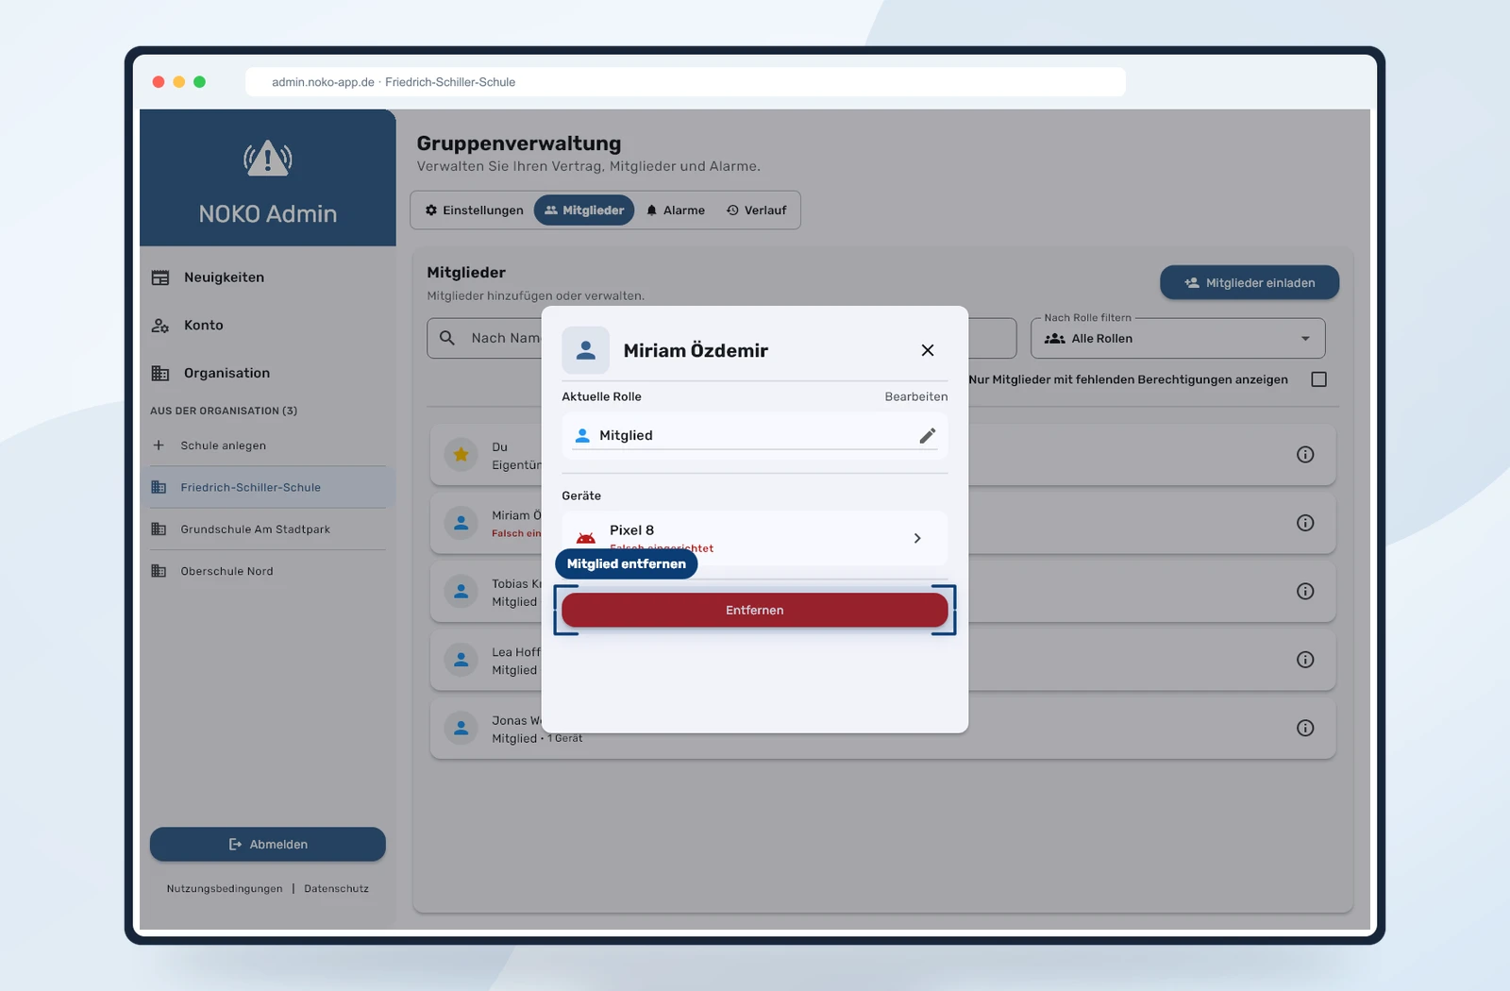Click the Bearbeiten link in dialog
Viewport: 1510px width, 991px height.
pos(916,397)
